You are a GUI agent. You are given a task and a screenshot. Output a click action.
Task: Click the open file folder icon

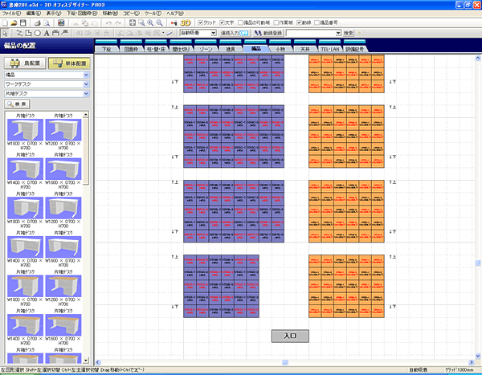(x=14, y=23)
